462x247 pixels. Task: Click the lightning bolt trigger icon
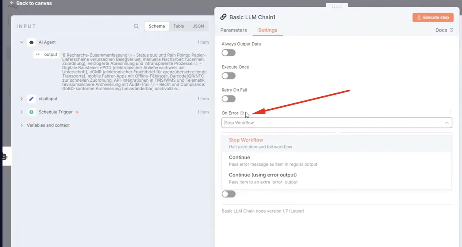pos(77,112)
